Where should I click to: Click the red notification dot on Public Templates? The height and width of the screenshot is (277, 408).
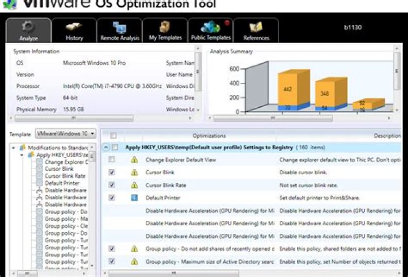click(x=227, y=23)
